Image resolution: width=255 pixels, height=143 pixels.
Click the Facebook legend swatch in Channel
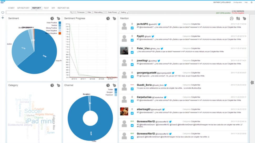116,95
